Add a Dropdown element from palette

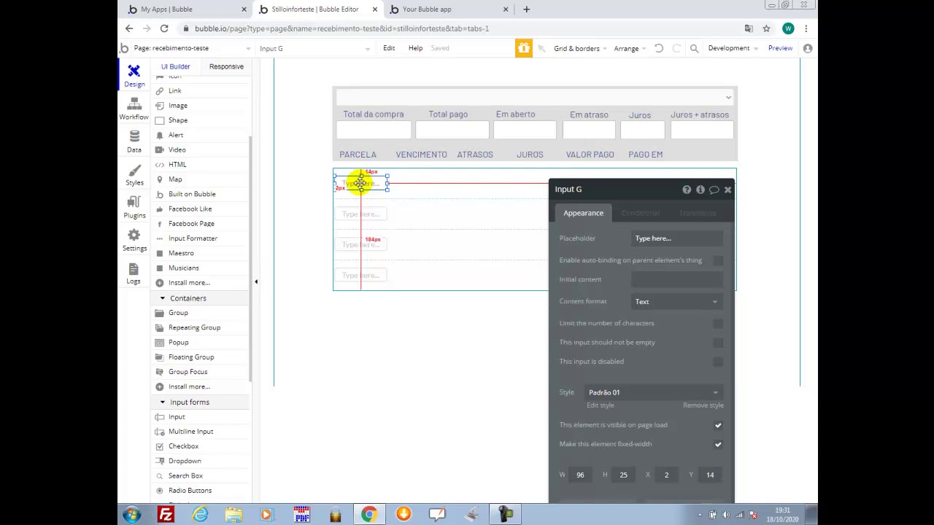click(x=185, y=461)
